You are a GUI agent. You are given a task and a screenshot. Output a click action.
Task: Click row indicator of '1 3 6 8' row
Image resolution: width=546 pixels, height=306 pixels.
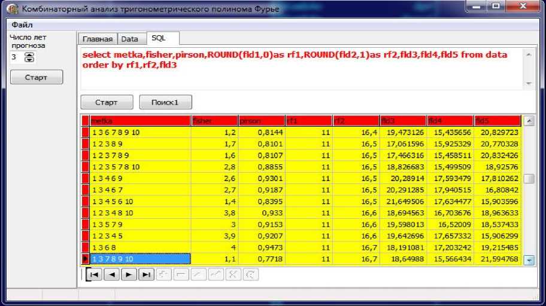pos(85,247)
